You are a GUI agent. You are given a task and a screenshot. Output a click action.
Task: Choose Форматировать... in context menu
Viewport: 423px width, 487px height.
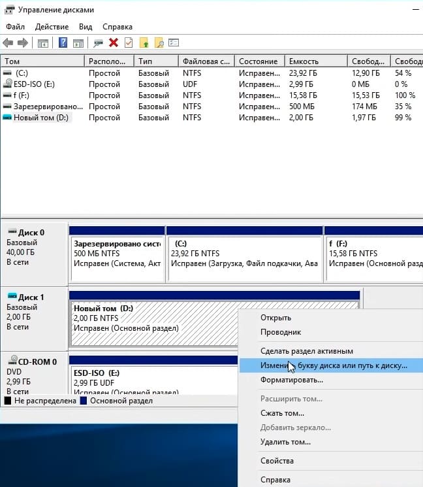(292, 380)
